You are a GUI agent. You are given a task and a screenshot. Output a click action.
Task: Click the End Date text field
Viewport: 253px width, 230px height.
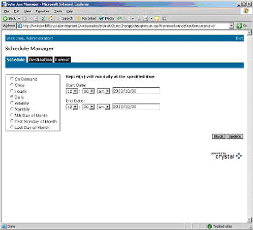point(136,106)
